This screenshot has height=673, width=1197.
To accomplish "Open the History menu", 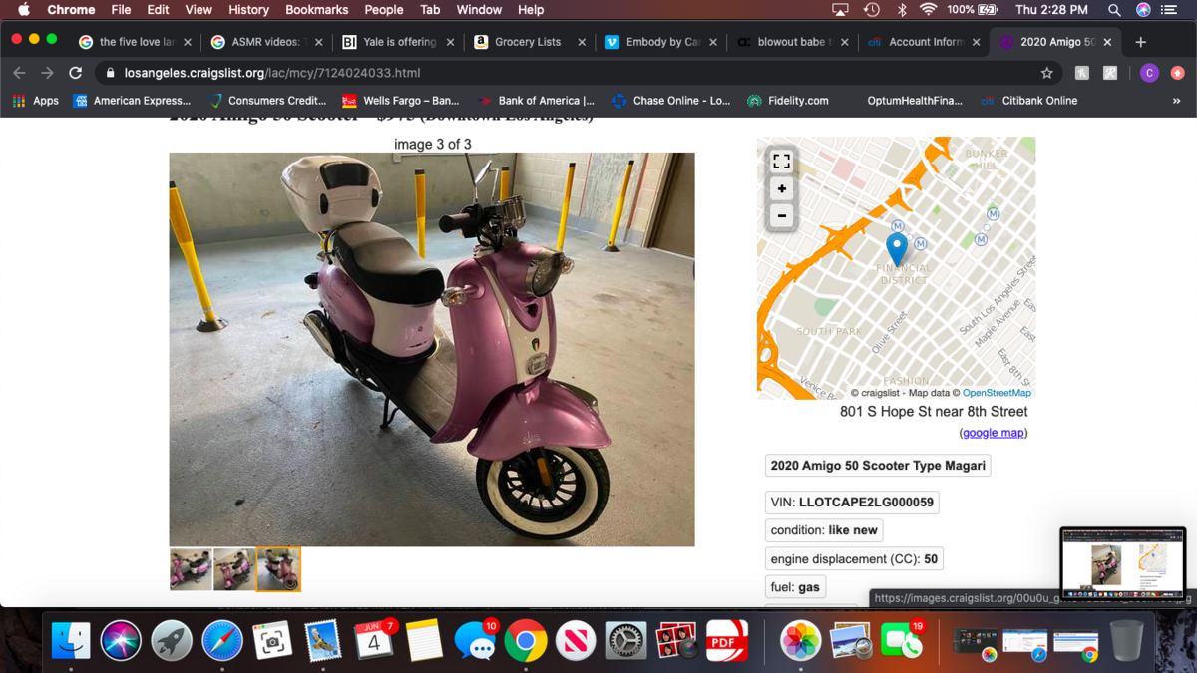I will 248,10.
